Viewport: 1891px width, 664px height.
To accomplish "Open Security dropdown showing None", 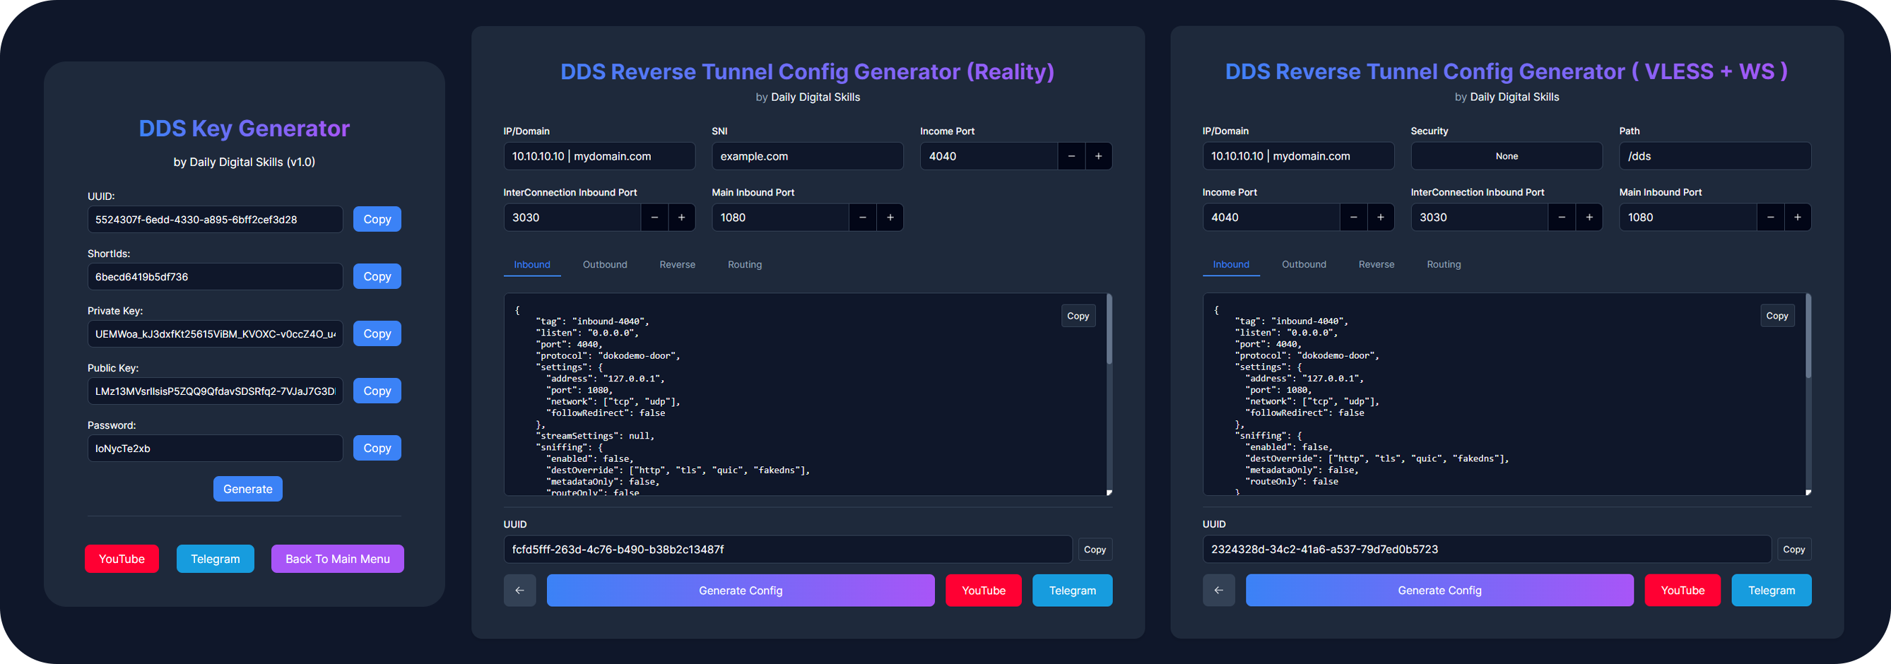I will [x=1507, y=156].
